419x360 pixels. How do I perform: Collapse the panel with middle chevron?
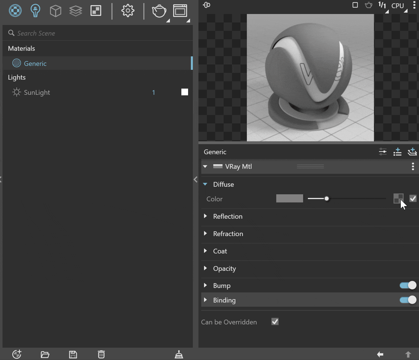click(196, 179)
